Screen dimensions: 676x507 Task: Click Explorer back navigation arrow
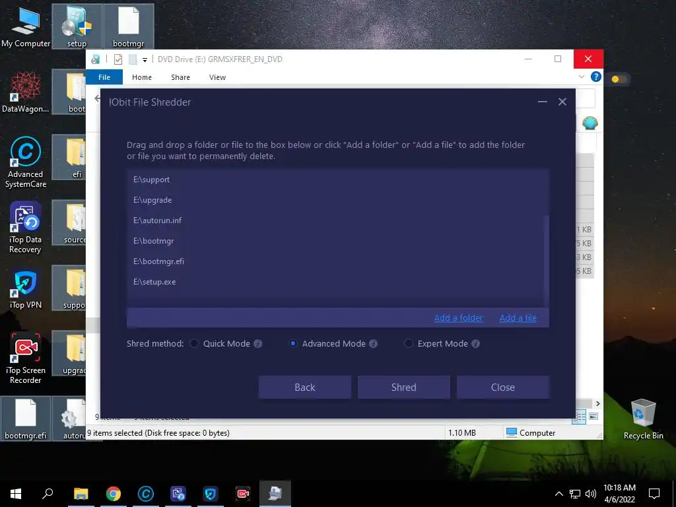click(97, 99)
